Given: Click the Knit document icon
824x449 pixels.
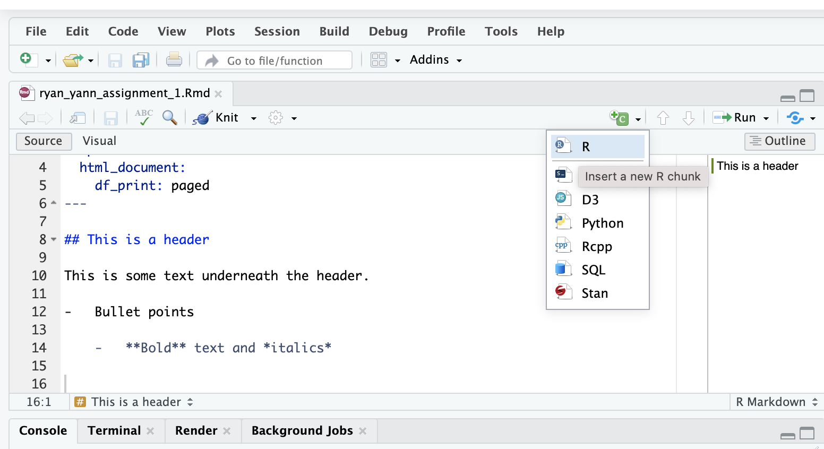Looking at the screenshot, I should (x=202, y=118).
